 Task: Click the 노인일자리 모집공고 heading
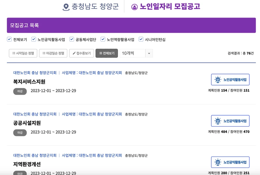coord(170,6)
